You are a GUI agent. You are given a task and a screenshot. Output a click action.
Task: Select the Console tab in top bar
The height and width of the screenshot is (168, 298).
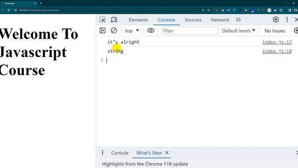(167, 20)
